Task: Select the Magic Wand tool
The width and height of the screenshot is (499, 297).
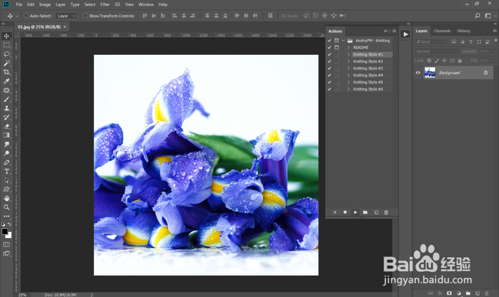Action: (x=7, y=63)
